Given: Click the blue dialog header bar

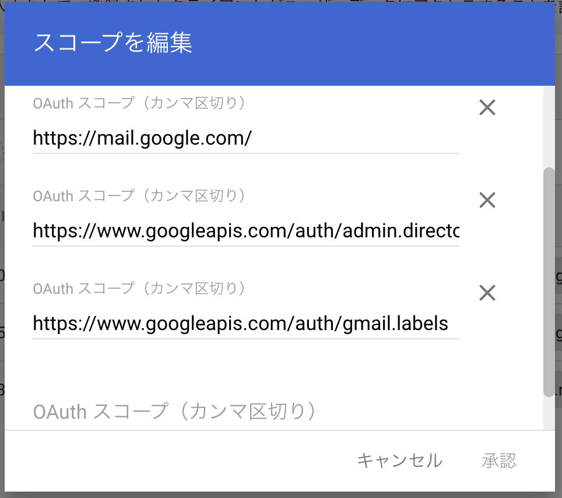Looking at the screenshot, I should [350, 41].
